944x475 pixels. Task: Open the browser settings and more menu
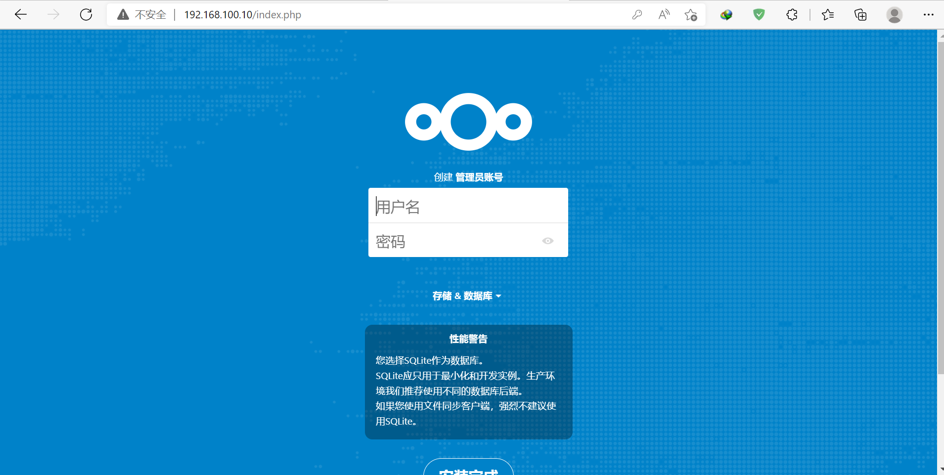[x=929, y=15]
